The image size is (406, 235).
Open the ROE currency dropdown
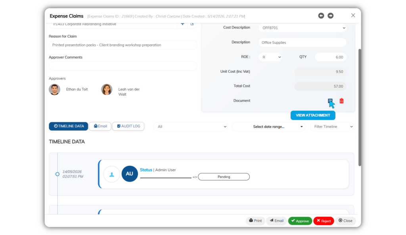click(x=270, y=57)
